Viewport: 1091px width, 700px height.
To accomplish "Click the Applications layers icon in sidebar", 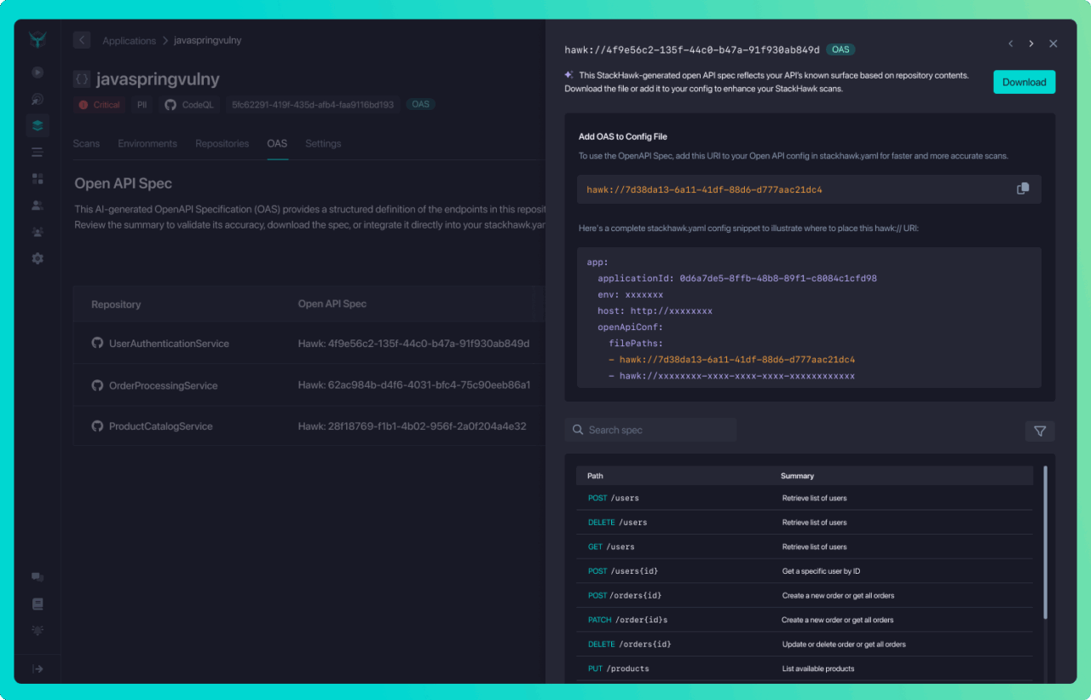I will pos(38,124).
